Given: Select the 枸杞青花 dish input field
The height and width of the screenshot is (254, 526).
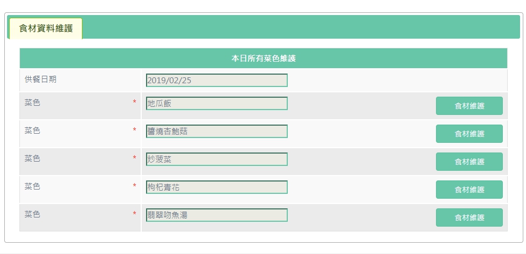Looking at the screenshot, I should (217, 187).
